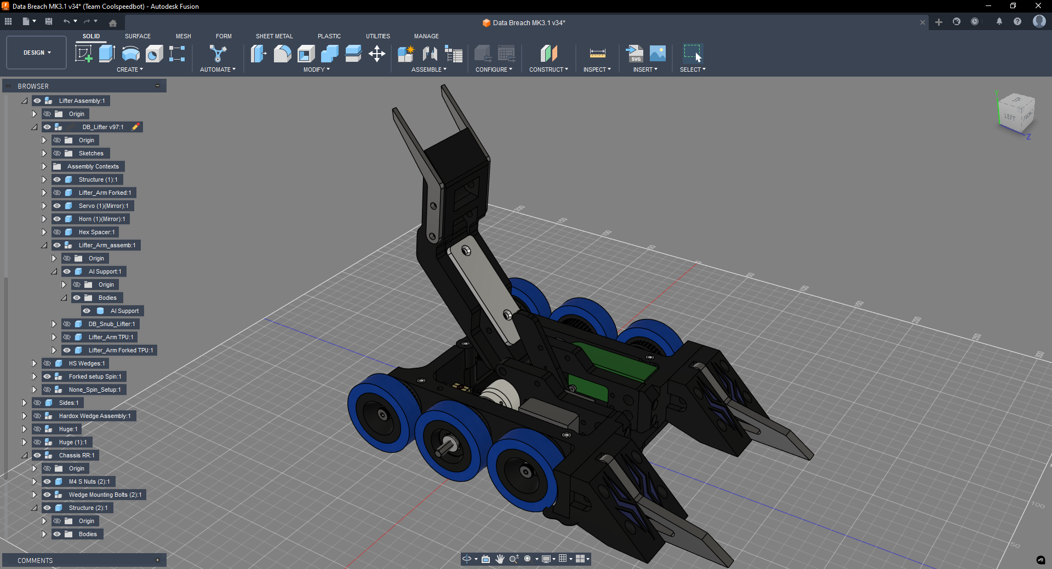Click the Offset Plane construct icon
This screenshot has width=1052, height=569.
coord(548,54)
